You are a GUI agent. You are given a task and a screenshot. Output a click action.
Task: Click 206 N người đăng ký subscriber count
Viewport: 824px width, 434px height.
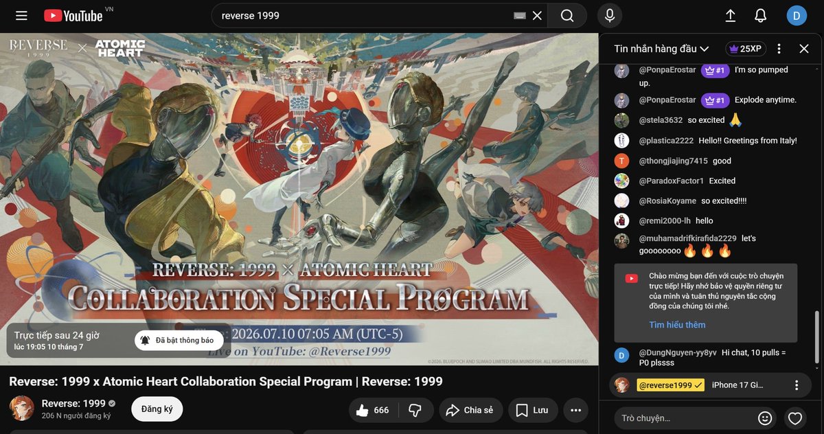76,416
